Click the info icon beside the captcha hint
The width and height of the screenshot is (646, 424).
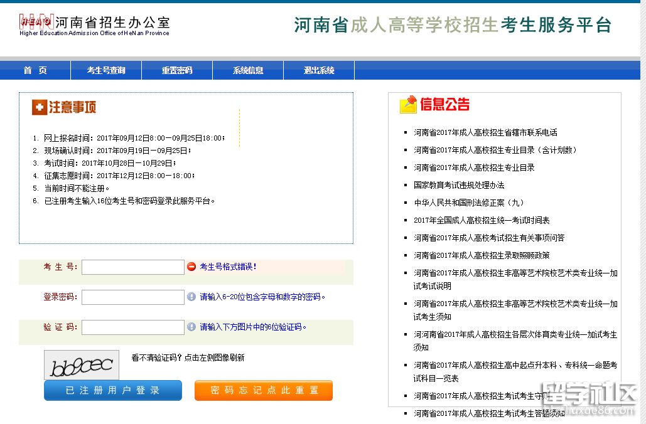[x=191, y=327]
